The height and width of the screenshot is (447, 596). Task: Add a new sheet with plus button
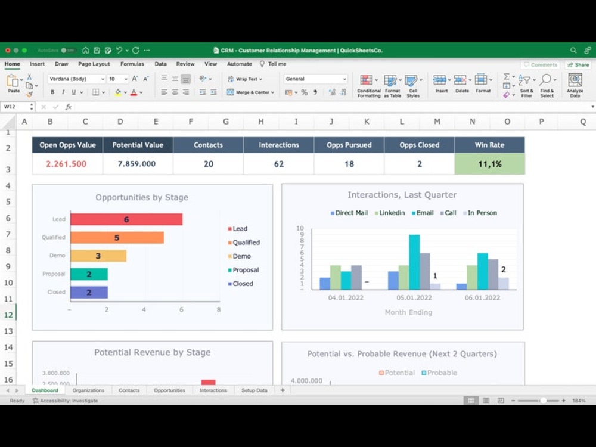pos(283,390)
